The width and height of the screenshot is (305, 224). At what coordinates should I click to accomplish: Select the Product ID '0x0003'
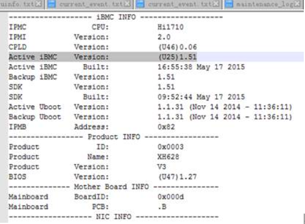pyautogui.click(x=170, y=147)
